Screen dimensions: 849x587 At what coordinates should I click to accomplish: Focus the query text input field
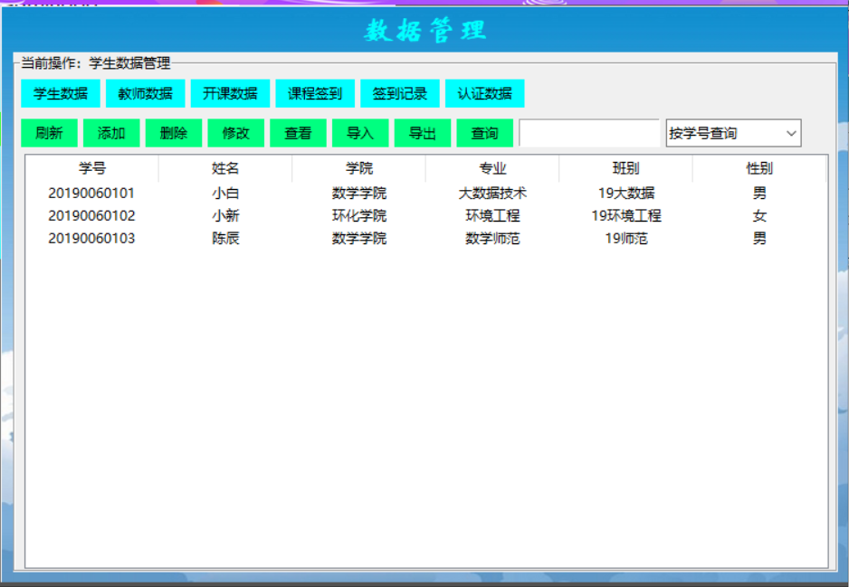[x=589, y=133]
